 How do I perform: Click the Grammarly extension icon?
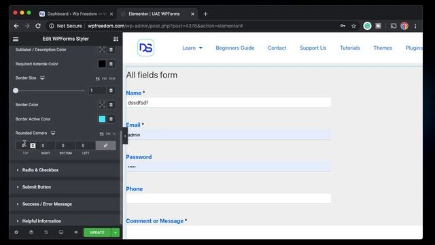coord(367,26)
